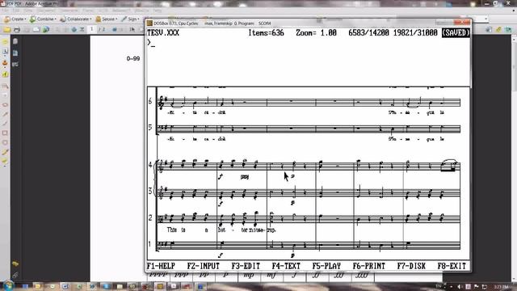This screenshot has height=291, width=517.
Task: Click the clock in the system tray
Action: pos(501,287)
